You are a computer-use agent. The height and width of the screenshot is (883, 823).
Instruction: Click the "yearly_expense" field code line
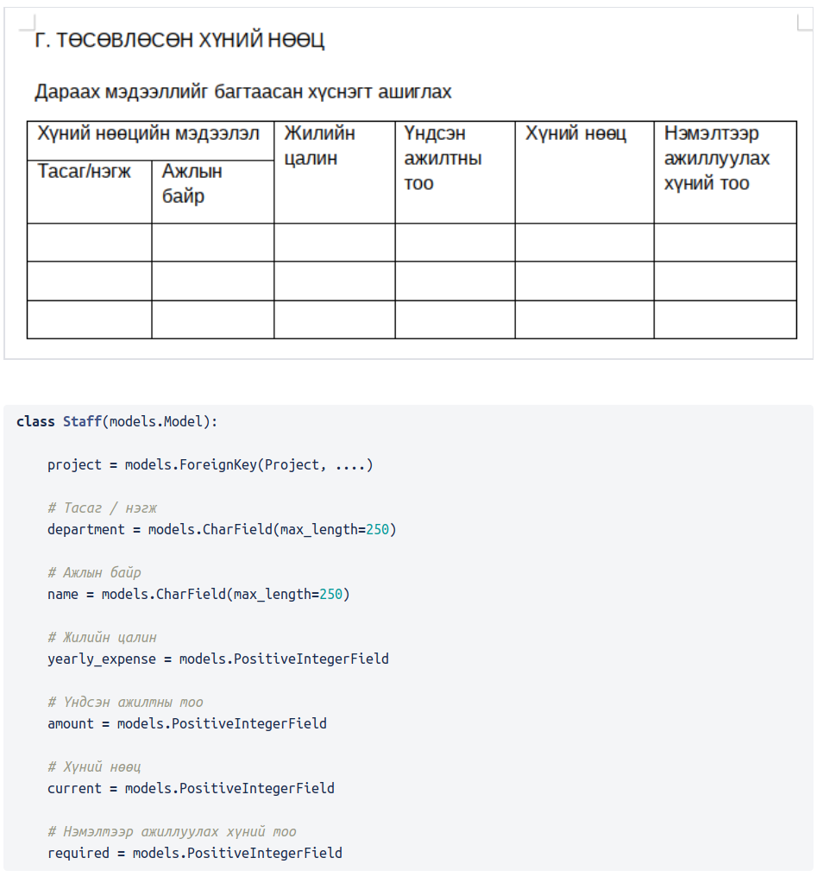217,659
